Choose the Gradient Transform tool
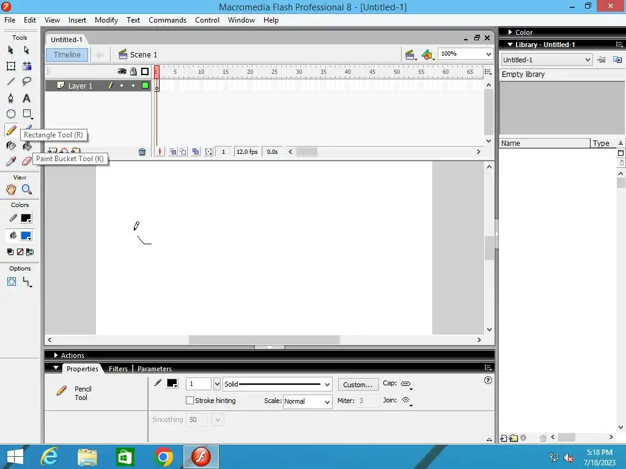 click(x=27, y=66)
